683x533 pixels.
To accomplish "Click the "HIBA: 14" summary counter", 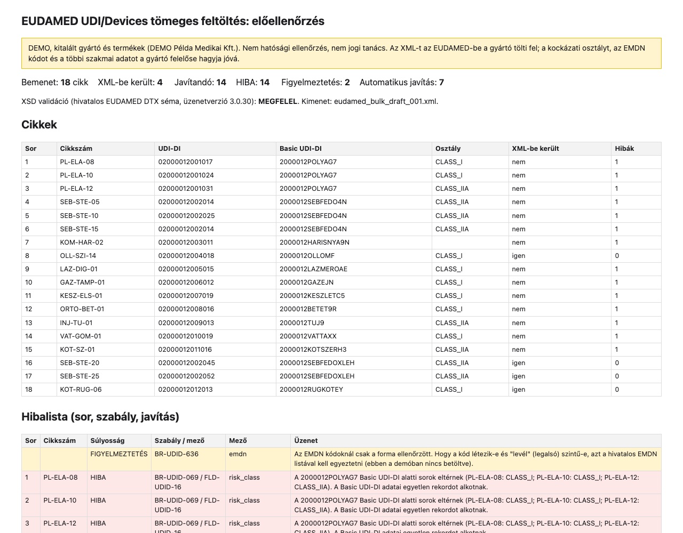I will [253, 83].
